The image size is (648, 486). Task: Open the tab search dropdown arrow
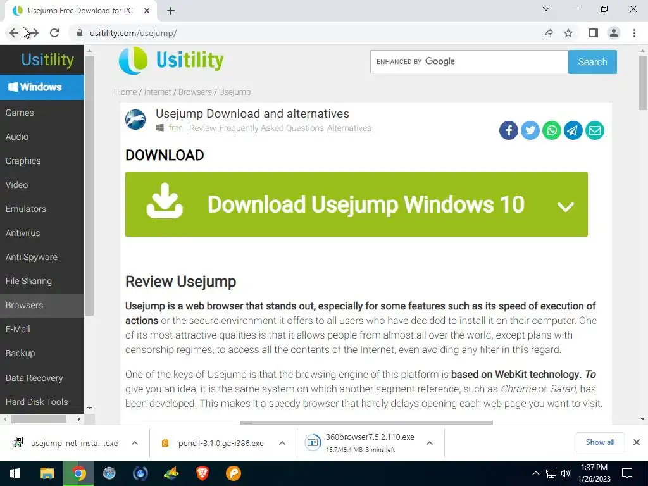pos(546,9)
